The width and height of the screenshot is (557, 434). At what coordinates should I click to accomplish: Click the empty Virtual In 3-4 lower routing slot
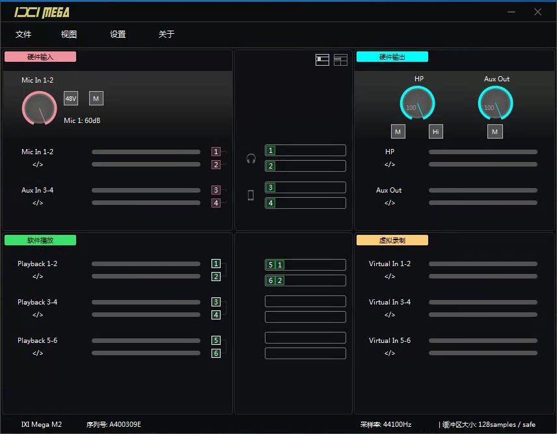305,317
